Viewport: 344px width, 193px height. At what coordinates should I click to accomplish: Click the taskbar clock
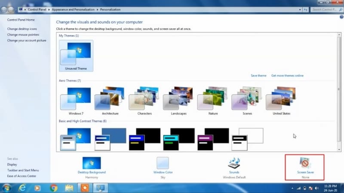[x=330, y=188]
